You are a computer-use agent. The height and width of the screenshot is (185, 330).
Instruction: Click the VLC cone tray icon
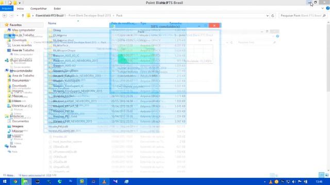pyautogui.click(x=271, y=181)
